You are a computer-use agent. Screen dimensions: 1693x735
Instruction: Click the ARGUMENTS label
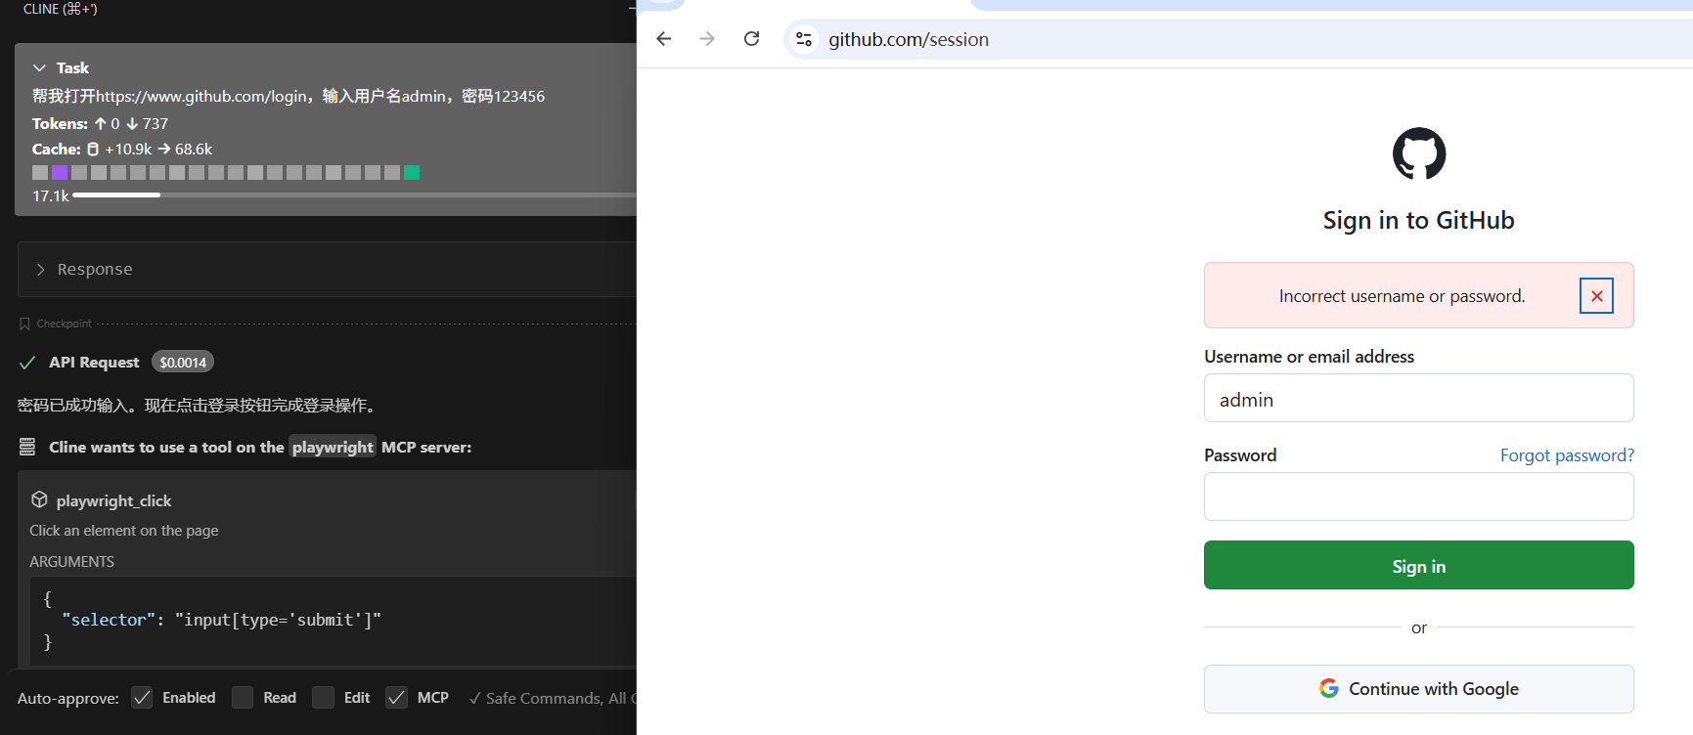(x=71, y=562)
